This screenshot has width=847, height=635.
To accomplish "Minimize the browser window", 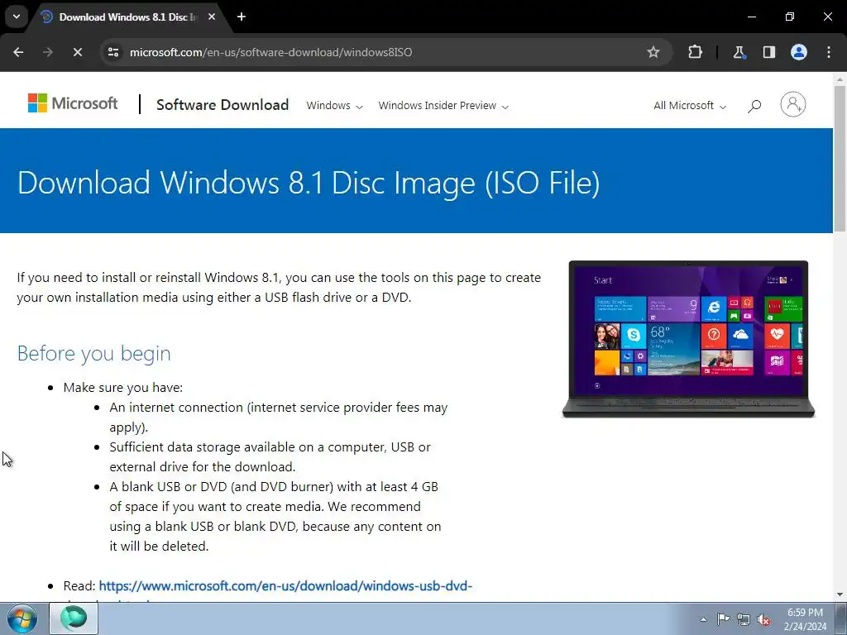I will (x=751, y=17).
